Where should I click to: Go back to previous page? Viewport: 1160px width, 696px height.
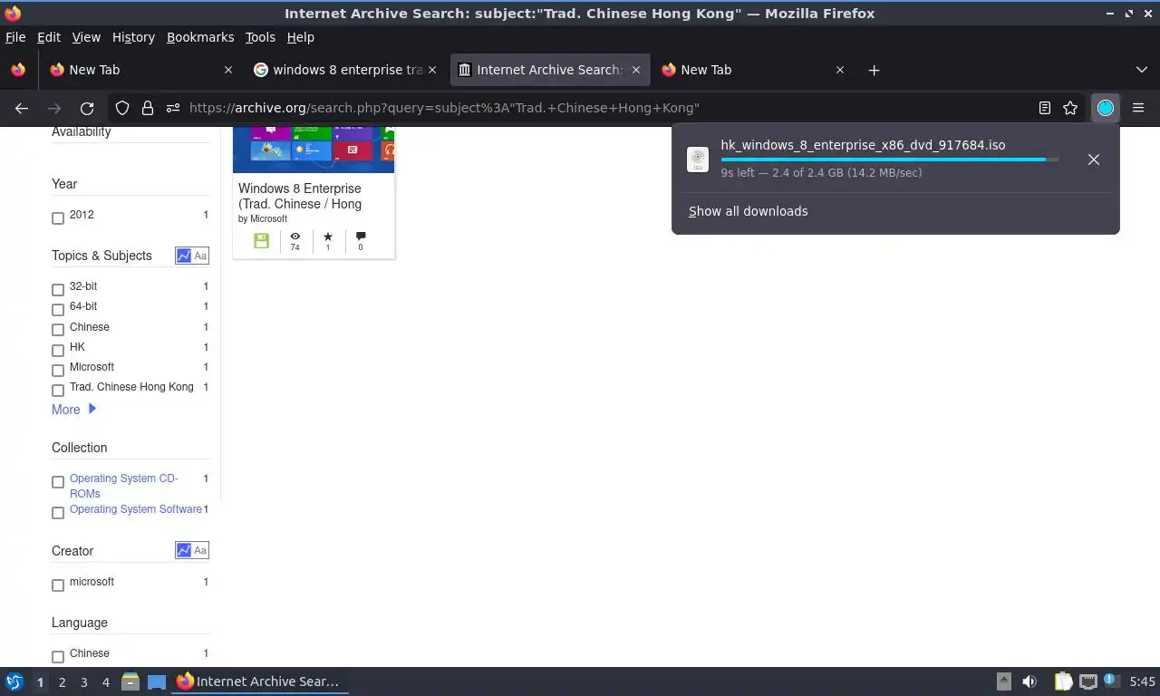coord(22,108)
